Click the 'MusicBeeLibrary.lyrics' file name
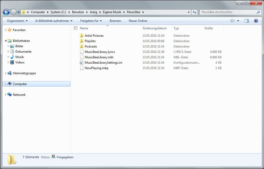The width and height of the screenshot is (264, 169). pyautogui.click(x=100, y=52)
